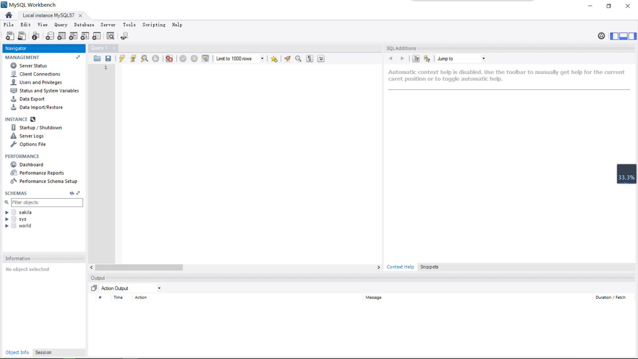
Task: Click the SQL query input field
Action: click(237, 162)
